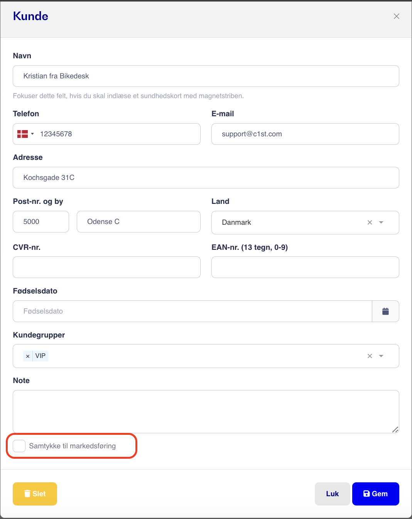
Task: Open the Fødselsdato calendar picker icon
Action: coord(385,311)
